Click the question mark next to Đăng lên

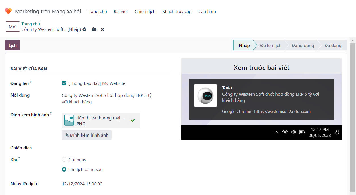[x=31, y=82]
